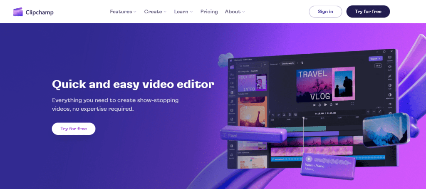Click the undo arrow in the timeline toolbar

pos(273,115)
